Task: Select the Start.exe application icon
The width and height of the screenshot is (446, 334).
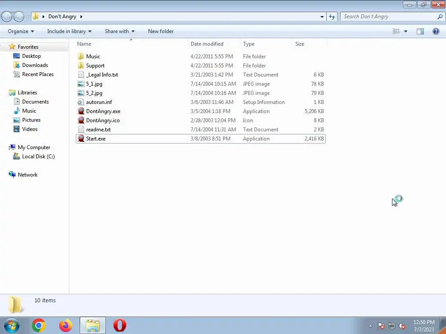Action: click(x=81, y=139)
